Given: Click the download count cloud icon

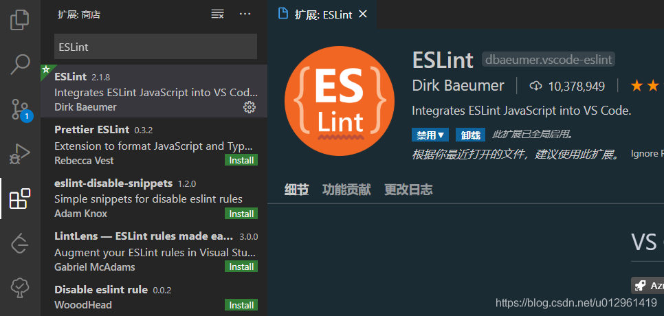Looking at the screenshot, I should click(x=535, y=87).
